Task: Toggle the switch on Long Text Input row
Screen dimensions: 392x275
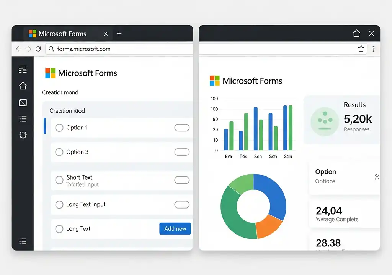Action: (182, 205)
